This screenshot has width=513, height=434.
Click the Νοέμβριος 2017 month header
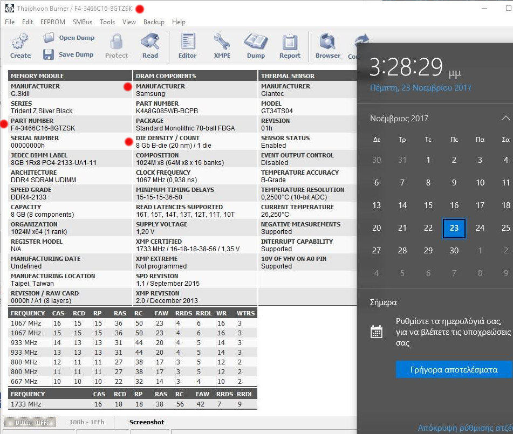(x=399, y=119)
